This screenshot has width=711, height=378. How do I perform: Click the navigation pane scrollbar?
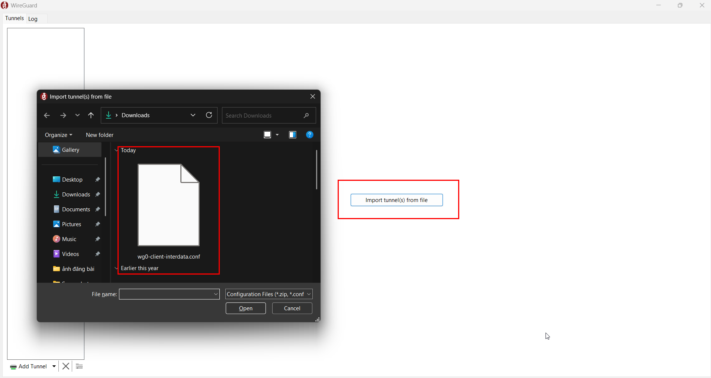click(x=106, y=187)
